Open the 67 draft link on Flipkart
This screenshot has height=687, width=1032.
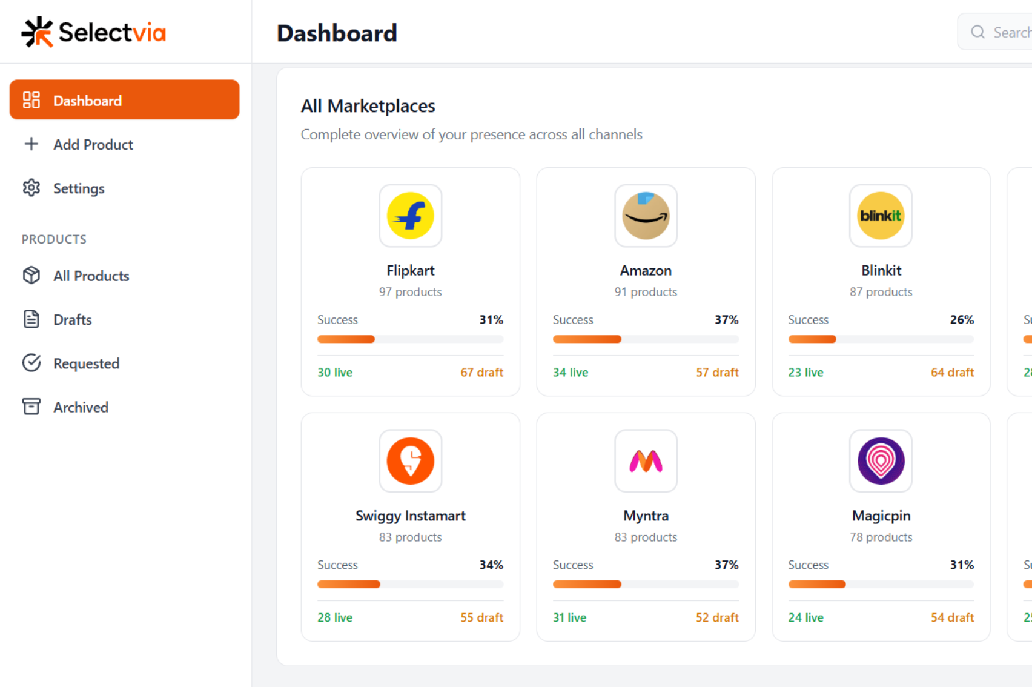tap(481, 372)
